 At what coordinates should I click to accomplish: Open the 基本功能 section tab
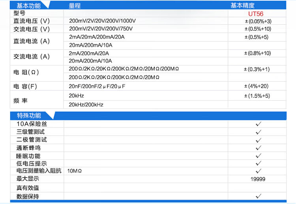(28, 6)
